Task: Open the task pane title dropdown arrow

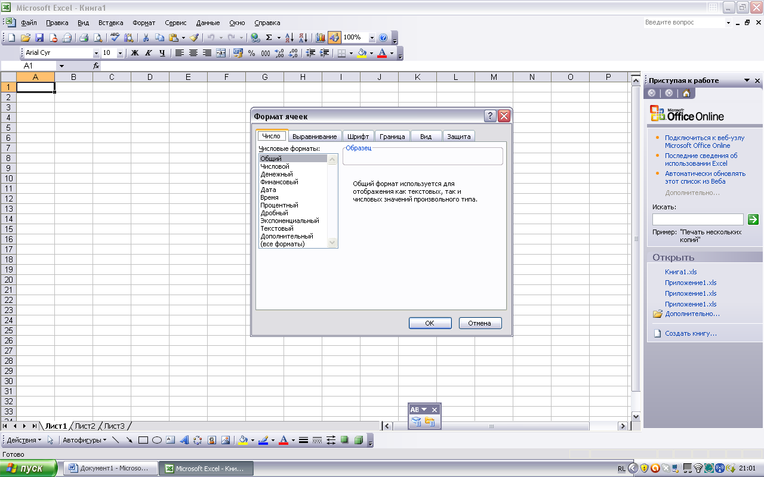Action: (x=747, y=80)
